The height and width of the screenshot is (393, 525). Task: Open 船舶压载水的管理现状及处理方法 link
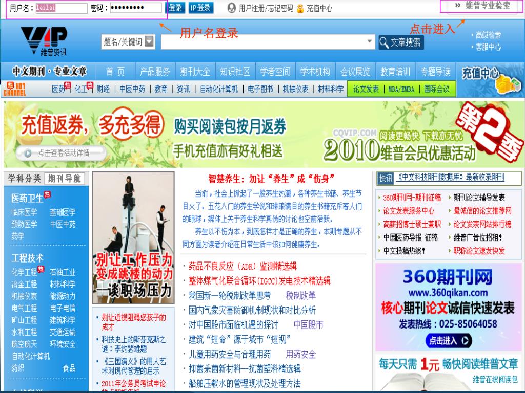coord(245,383)
